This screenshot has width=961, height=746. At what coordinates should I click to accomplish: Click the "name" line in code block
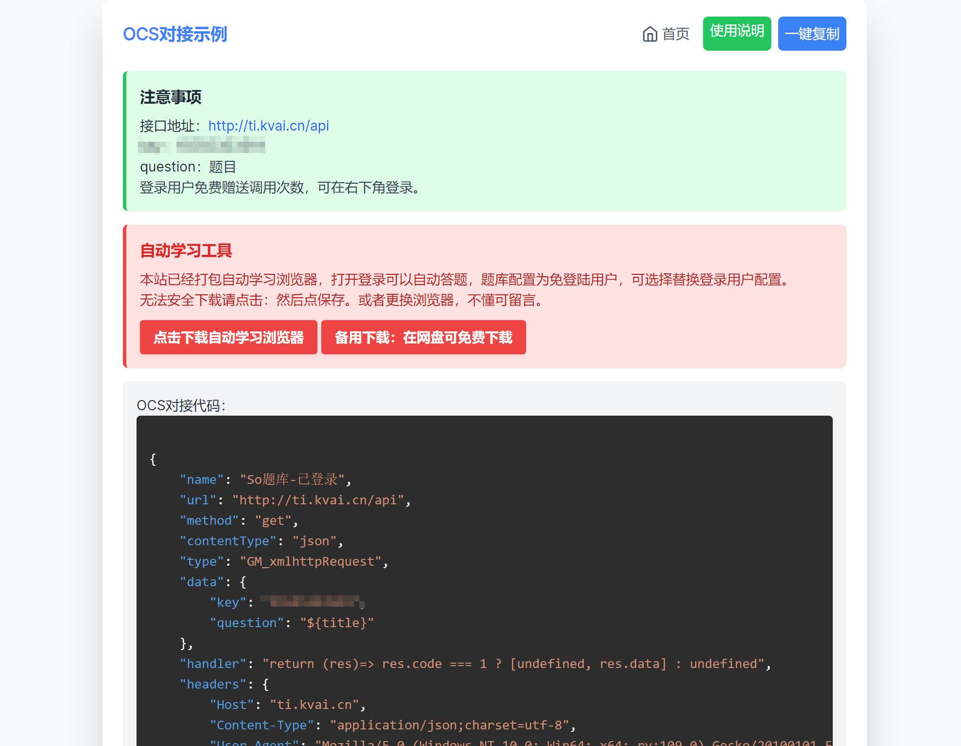[x=265, y=479]
